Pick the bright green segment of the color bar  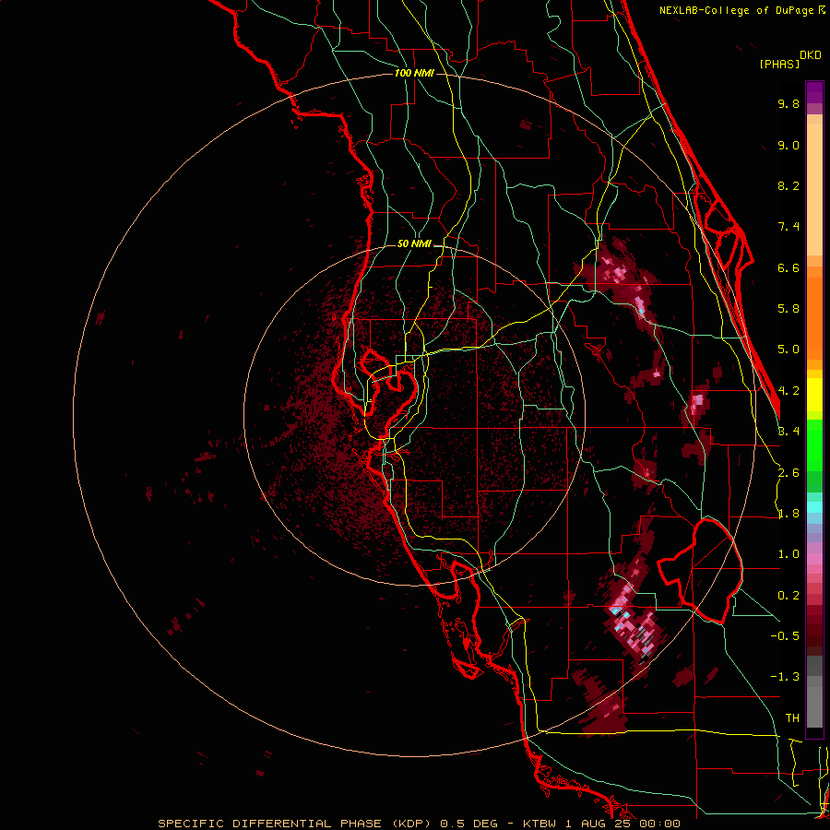[814, 445]
